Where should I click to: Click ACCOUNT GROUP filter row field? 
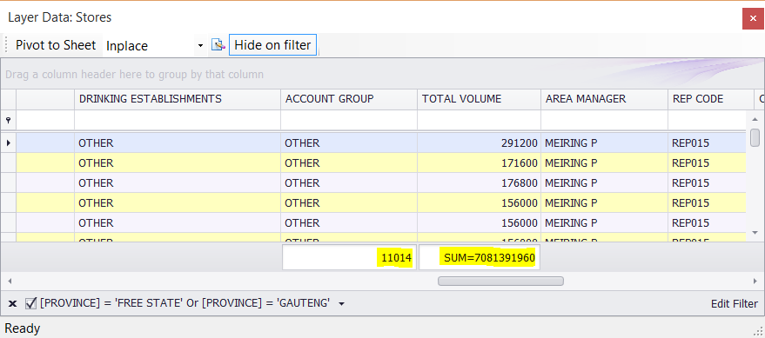click(349, 120)
